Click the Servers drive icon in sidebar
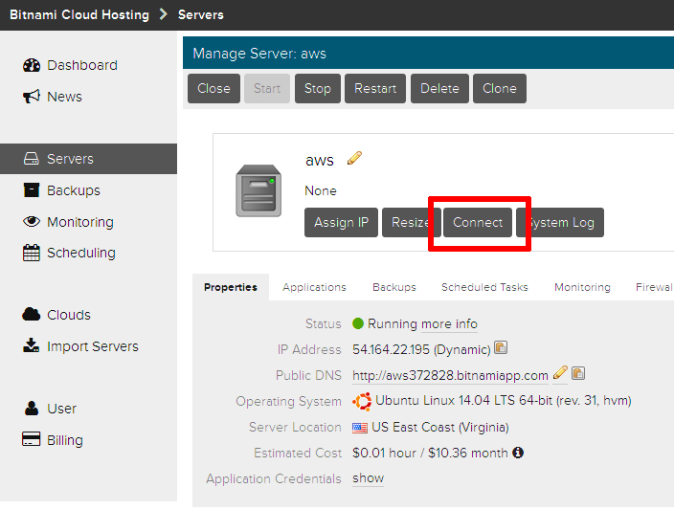 click(32, 159)
